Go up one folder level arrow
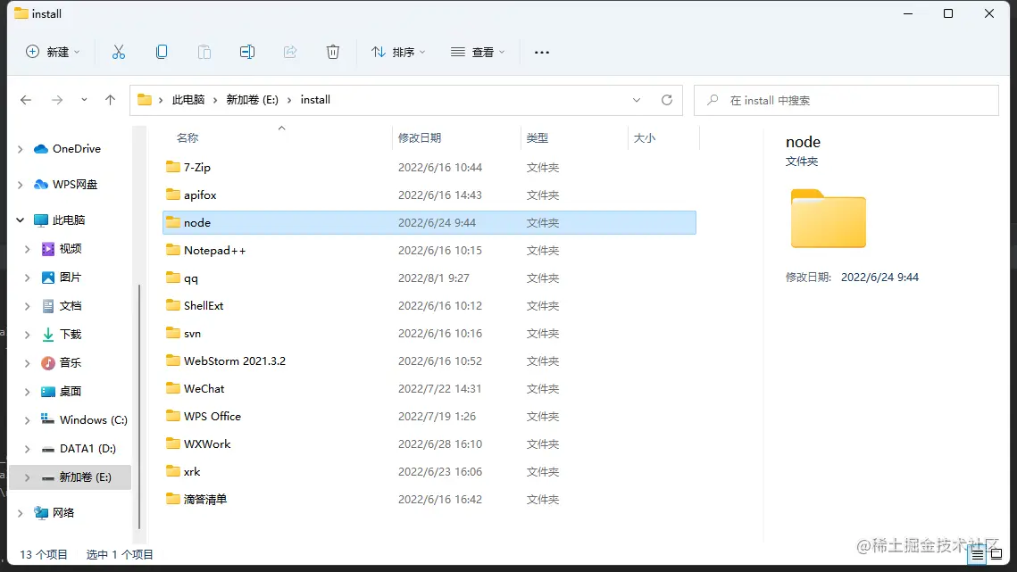The width and height of the screenshot is (1017, 572). [x=110, y=100]
